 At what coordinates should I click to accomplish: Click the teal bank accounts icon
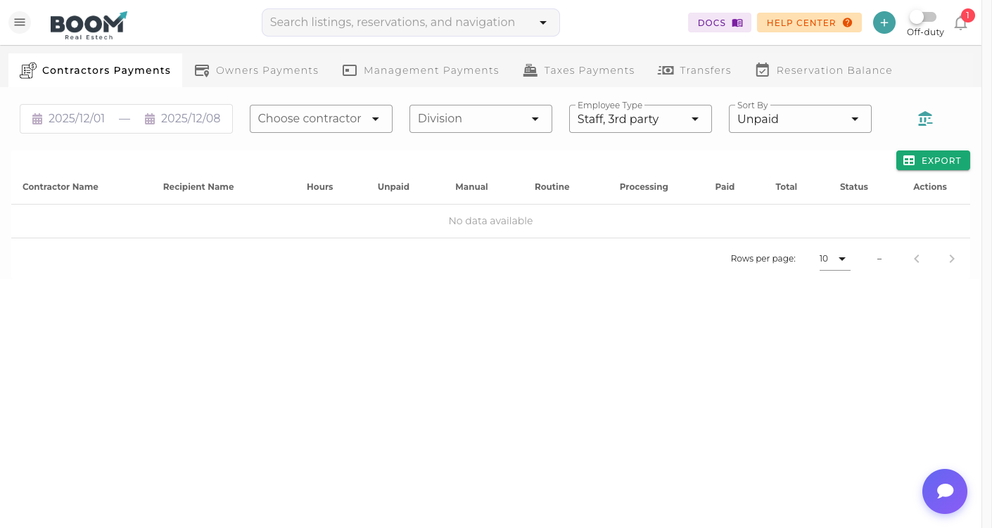pos(924,118)
